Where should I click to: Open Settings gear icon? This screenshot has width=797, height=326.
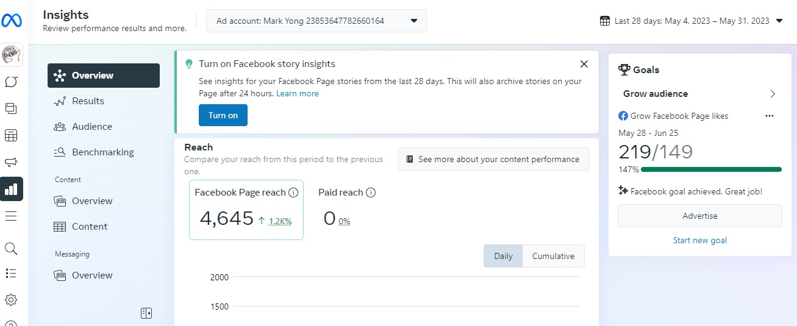coord(11,300)
